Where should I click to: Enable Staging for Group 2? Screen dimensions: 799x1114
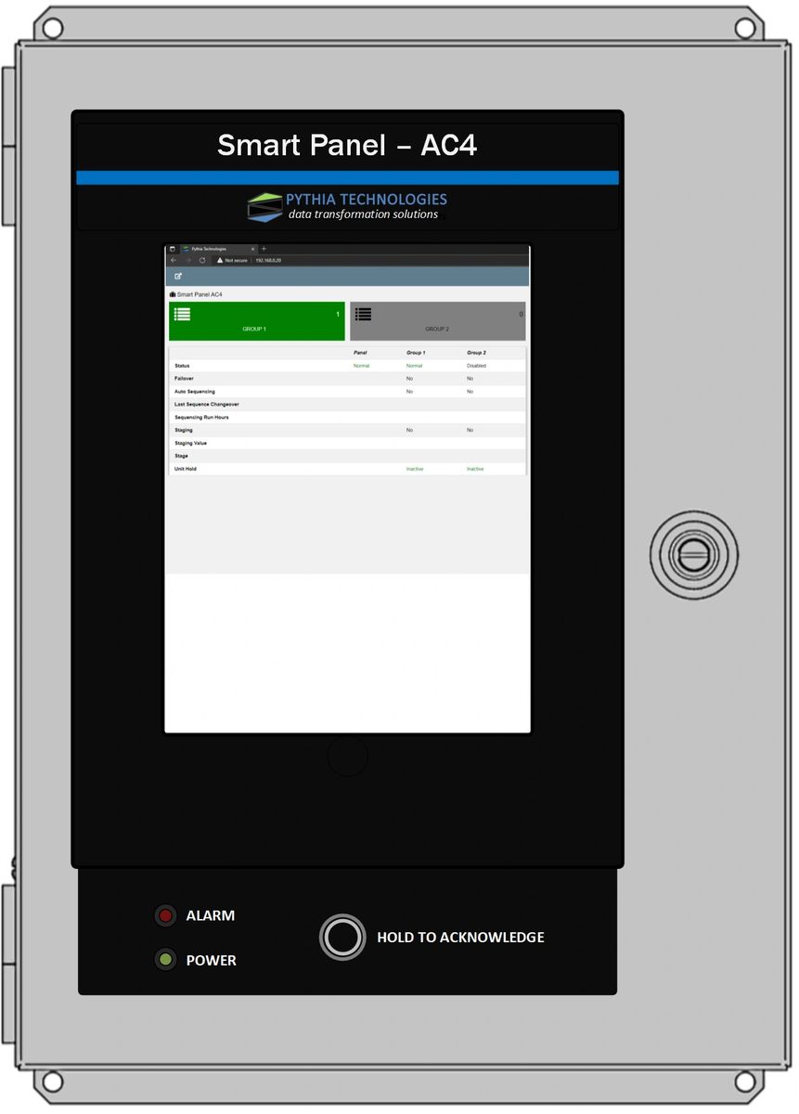(470, 430)
